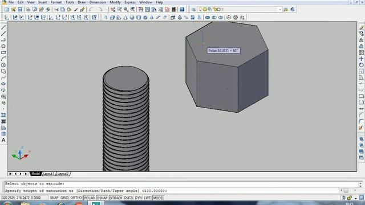Click the Cone solid icon
The image size is (365, 205).
coord(125,18)
